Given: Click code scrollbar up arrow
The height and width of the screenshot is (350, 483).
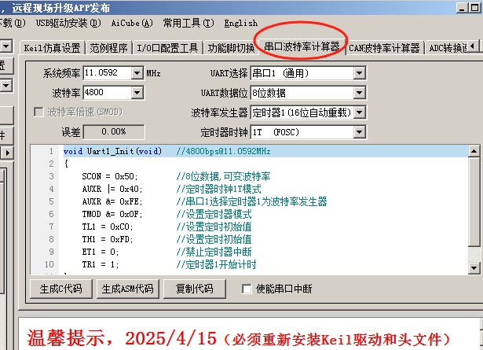Looking at the screenshot, I should [474, 151].
